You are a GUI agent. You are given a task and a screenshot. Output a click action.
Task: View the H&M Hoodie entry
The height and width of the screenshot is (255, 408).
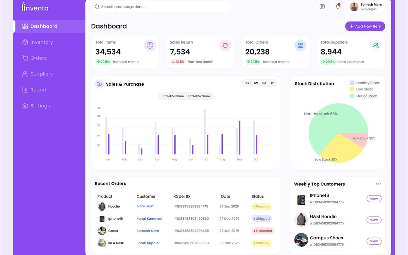click(374, 220)
